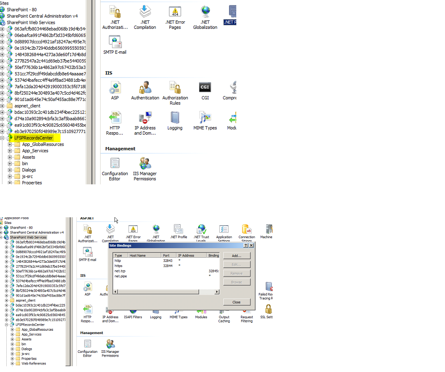Open .NET Authorization in the upper screenshot
This screenshot has height=372, width=445.
click(x=115, y=17)
